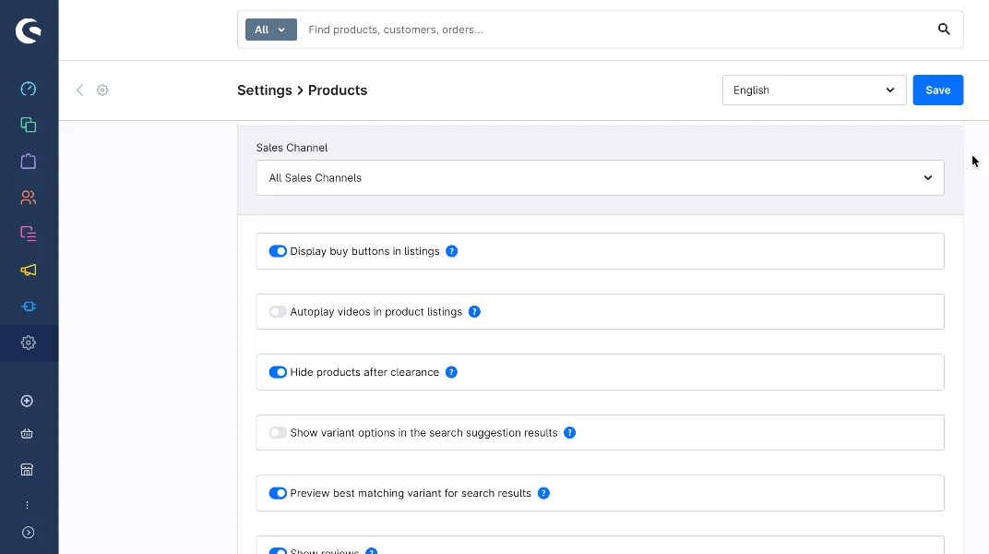Open the Shopware logo home
Screen dimensions: 989x554
pyautogui.click(x=29, y=30)
